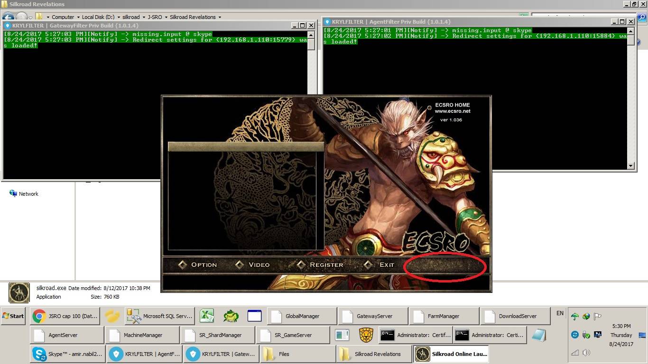Click the yellow capsules icon in taskbar
Viewport: 648px width, 364px height.
112,316
